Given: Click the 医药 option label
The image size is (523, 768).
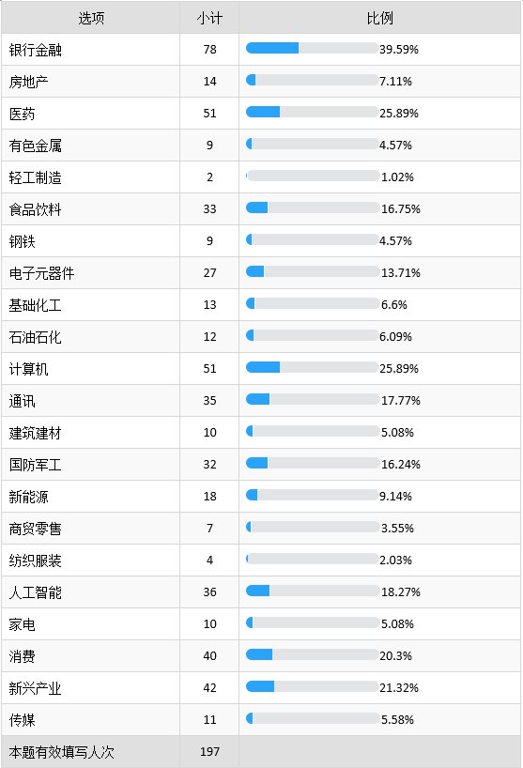Looking at the screenshot, I should (22, 114).
